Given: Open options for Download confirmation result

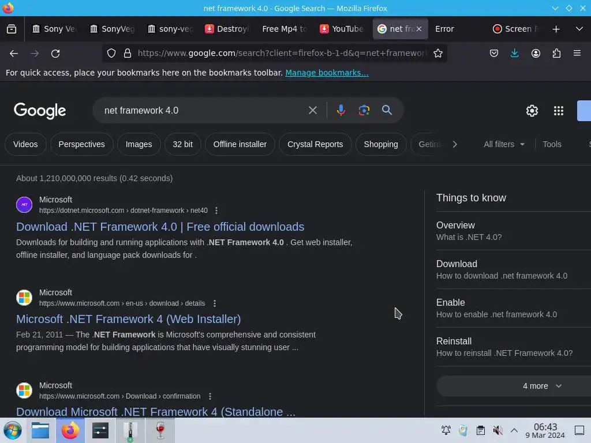Looking at the screenshot, I should click(x=210, y=396).
